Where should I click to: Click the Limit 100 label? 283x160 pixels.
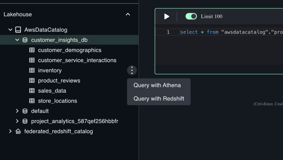click(x=211, y=16)
